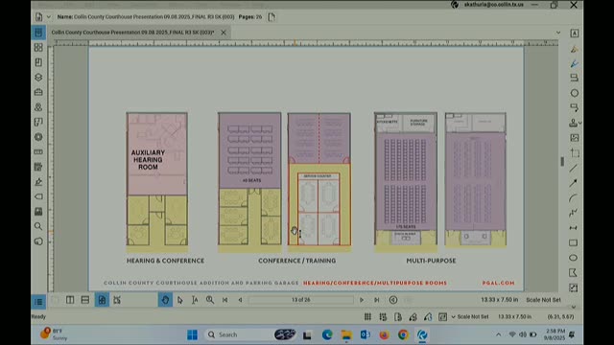Open the Signatures pen panel
Viewport: 614px width, 345px height.
pyautogui.click(x=38, y=181)
